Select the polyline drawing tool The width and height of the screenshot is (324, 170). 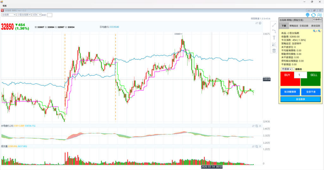point(274,31)
